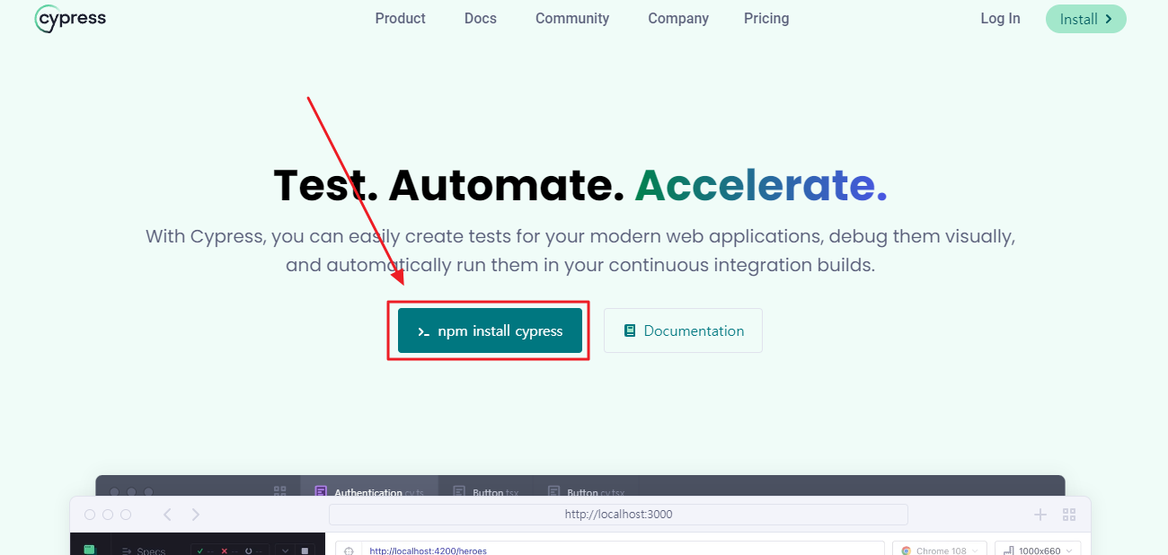The image size is (1168, 555).
Task: Click the plus new-tab icon in mock browser
Action: click(x=1040, y=515)
